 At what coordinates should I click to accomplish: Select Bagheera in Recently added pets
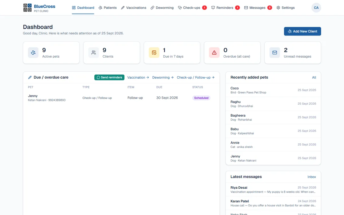click(x=273, y=118)
